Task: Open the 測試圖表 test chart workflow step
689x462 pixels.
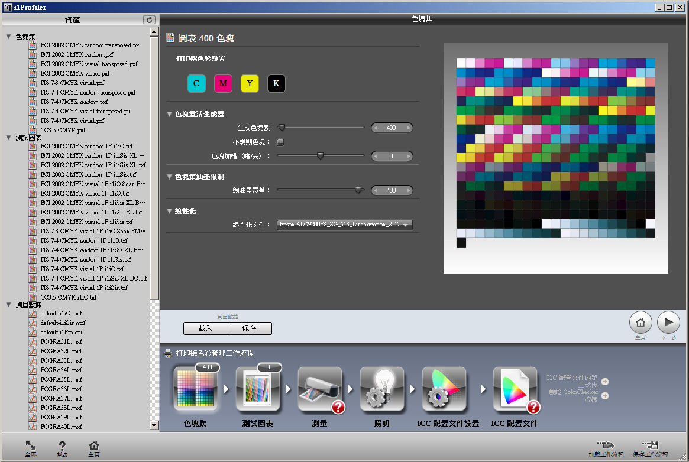Action: pyautogui.click(x=258, y=389)
